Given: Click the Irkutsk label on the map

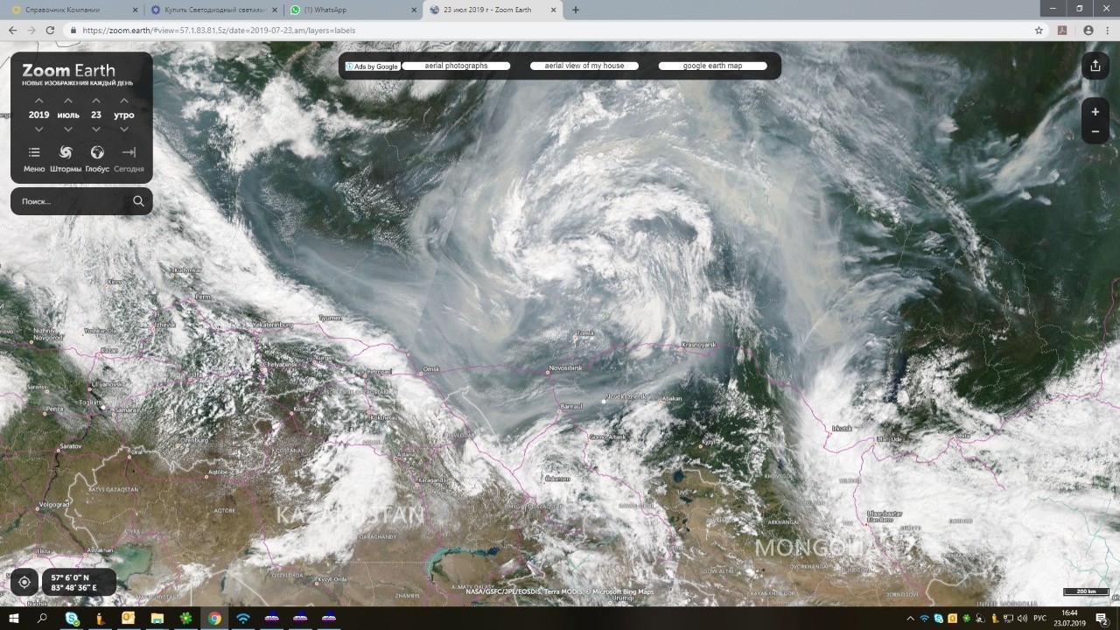Looking at the screenshot, I should click(842, 428).
